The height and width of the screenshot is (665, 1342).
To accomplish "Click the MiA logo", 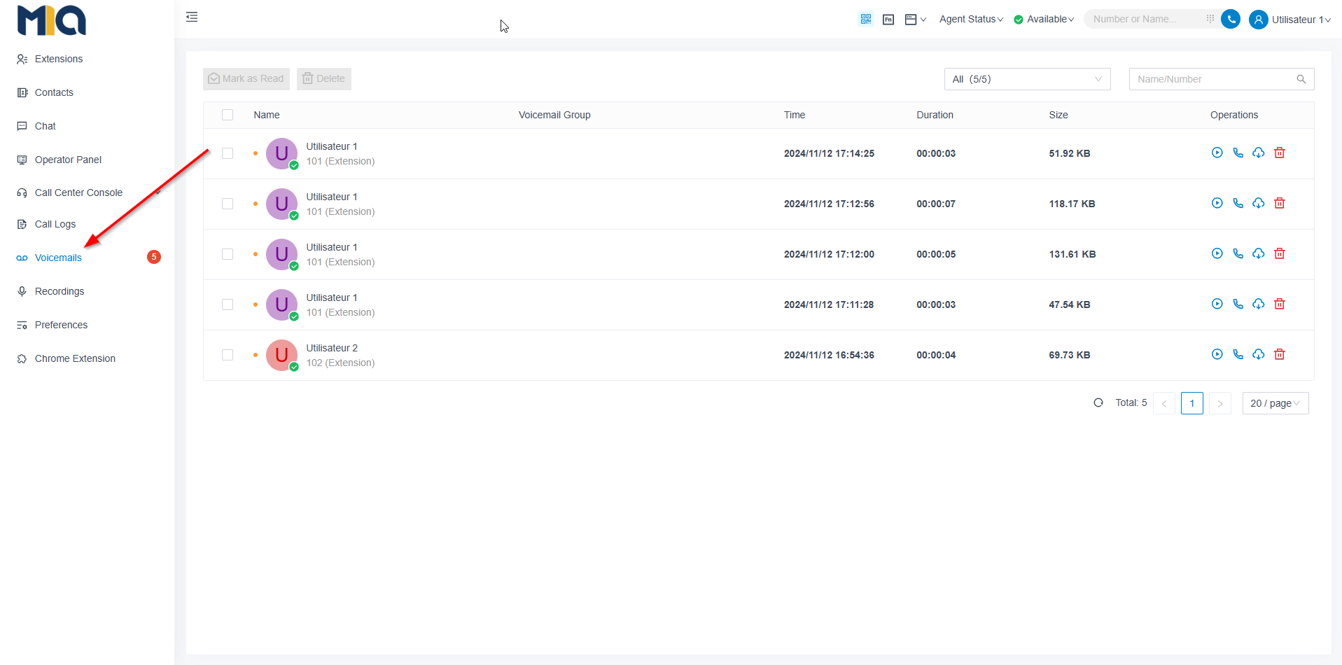I will pos(51,20).
